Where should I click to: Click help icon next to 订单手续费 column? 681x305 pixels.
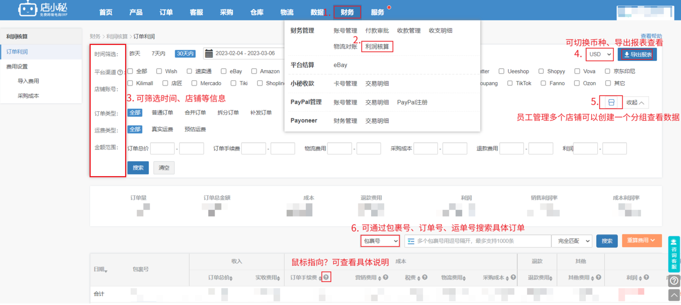click(326, 277)
